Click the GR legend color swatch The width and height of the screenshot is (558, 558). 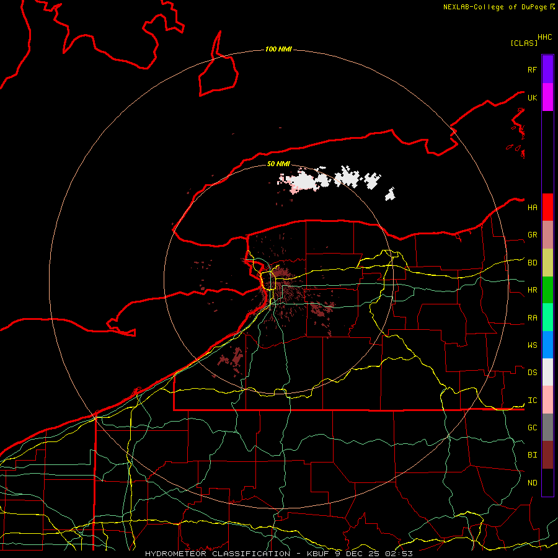pos(547,235)
